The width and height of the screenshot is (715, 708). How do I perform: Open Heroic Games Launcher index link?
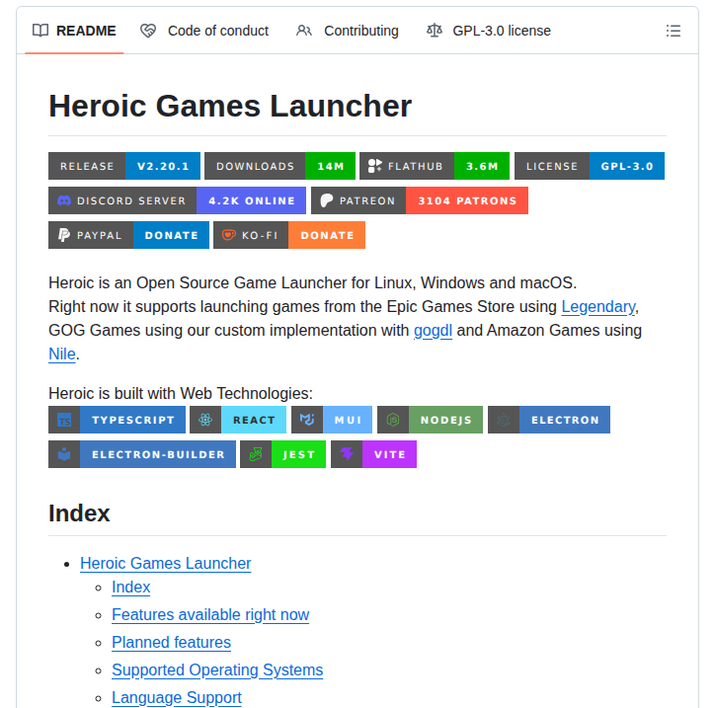166,564
